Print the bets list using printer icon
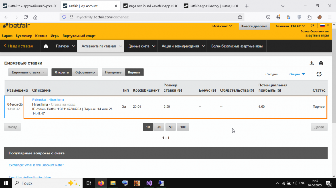The height and width of the screenshot is (188, 336). pos(321,63)
